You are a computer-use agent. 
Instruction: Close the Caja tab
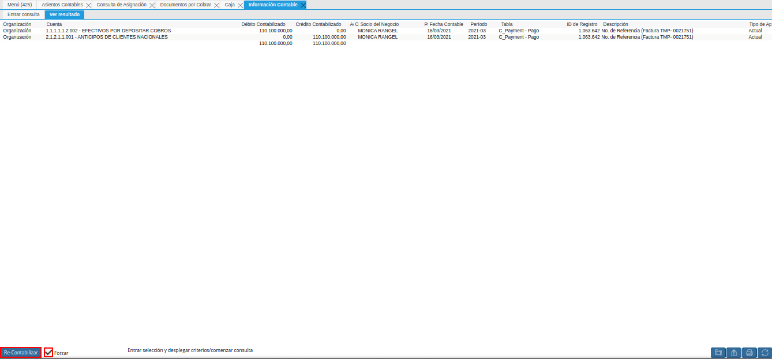point(240,5)
